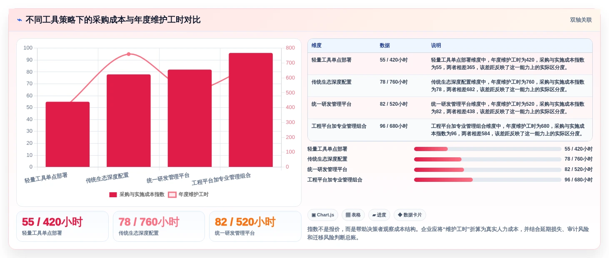This screenshot has width=609, height=258.
Task: Select the 表格 tag chip
Action: (x=353, y=215)
